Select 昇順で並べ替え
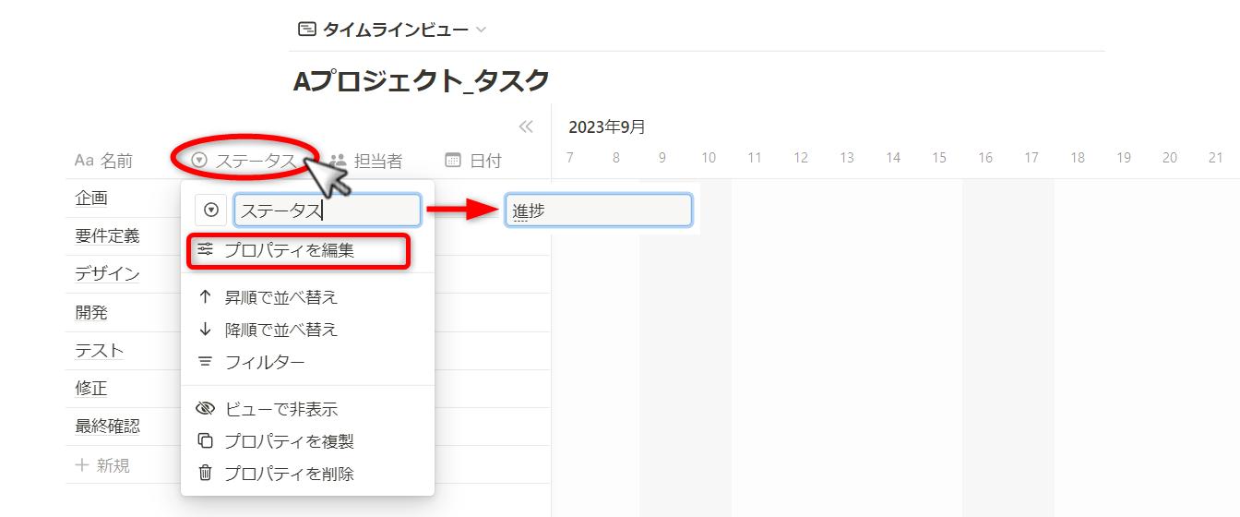 tap(281, 297)
